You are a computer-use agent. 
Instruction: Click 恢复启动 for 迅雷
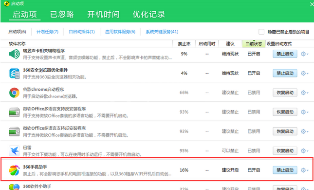[285, 151]
